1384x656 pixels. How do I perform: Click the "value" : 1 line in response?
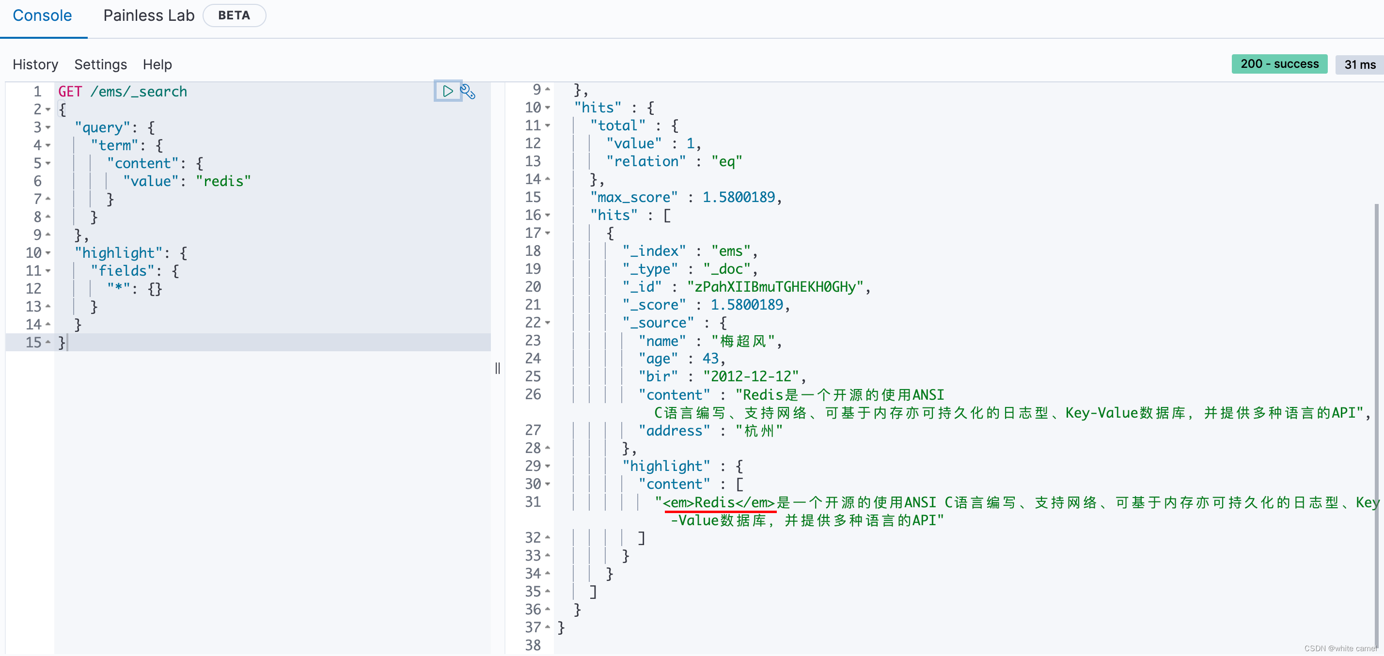[x=653, y=143]
